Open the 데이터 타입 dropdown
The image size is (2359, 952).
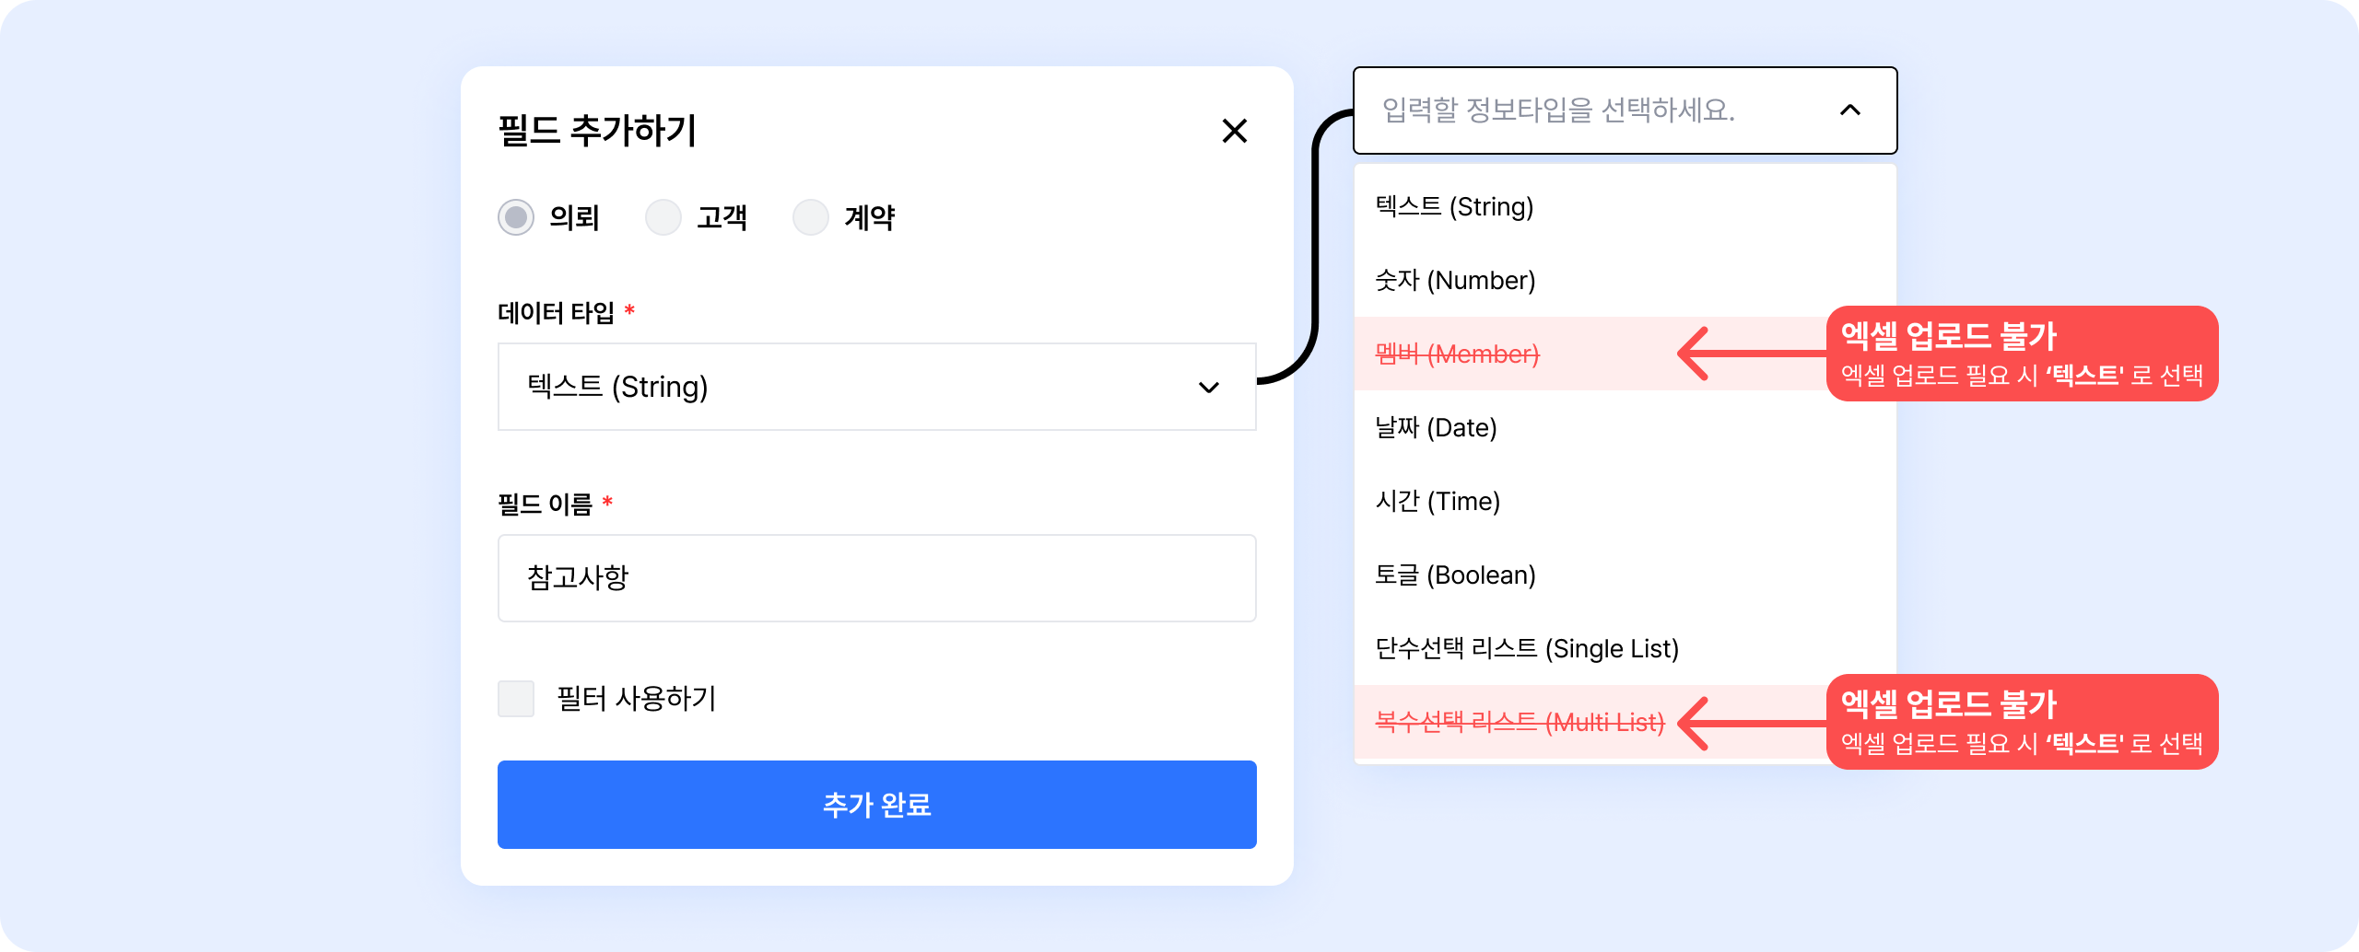(875, 387)
